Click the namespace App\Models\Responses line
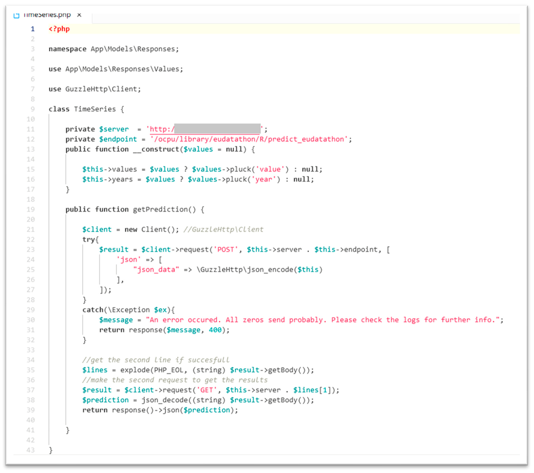The image size is (534, 473). 113,49
